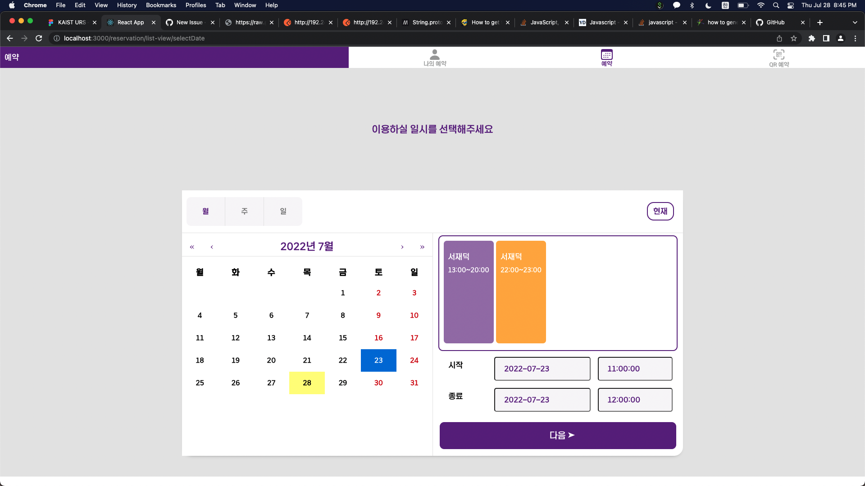Switch calendar to 월 (month) view
Viewport: 865px width, 486px height.
click(206, 211)
